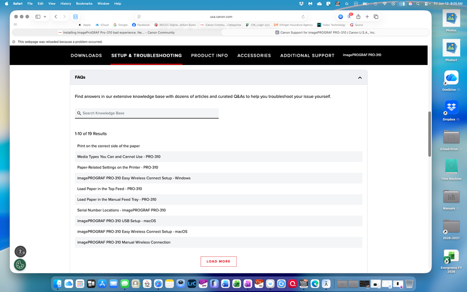The width and height of the screenshot is (467, 292).
Task: Open the View menu in the menu bar
Action: (x=52, y=4)
